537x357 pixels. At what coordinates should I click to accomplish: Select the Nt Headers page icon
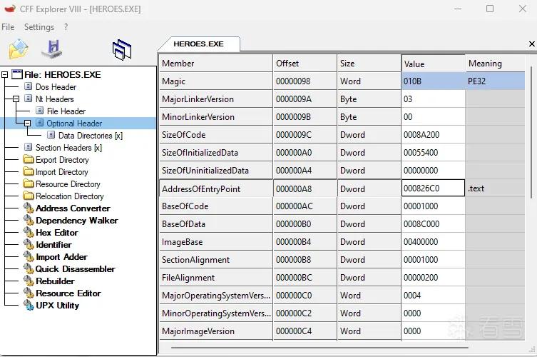coord(29,99)
